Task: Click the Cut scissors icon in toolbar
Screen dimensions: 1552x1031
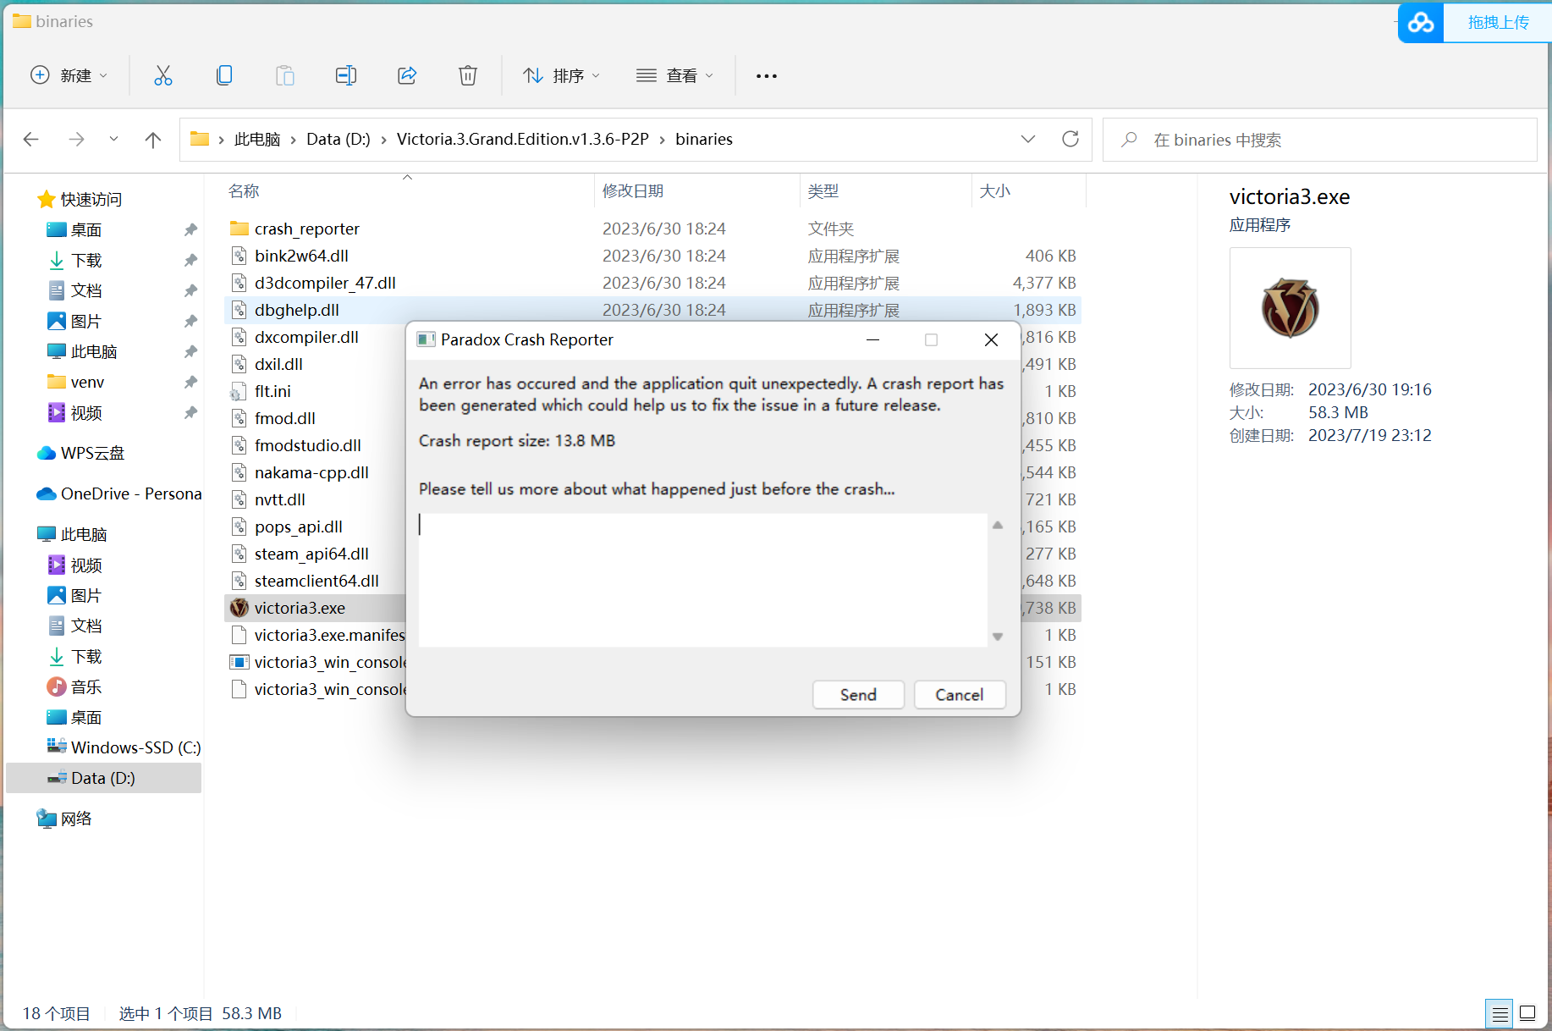Action: 163,76
